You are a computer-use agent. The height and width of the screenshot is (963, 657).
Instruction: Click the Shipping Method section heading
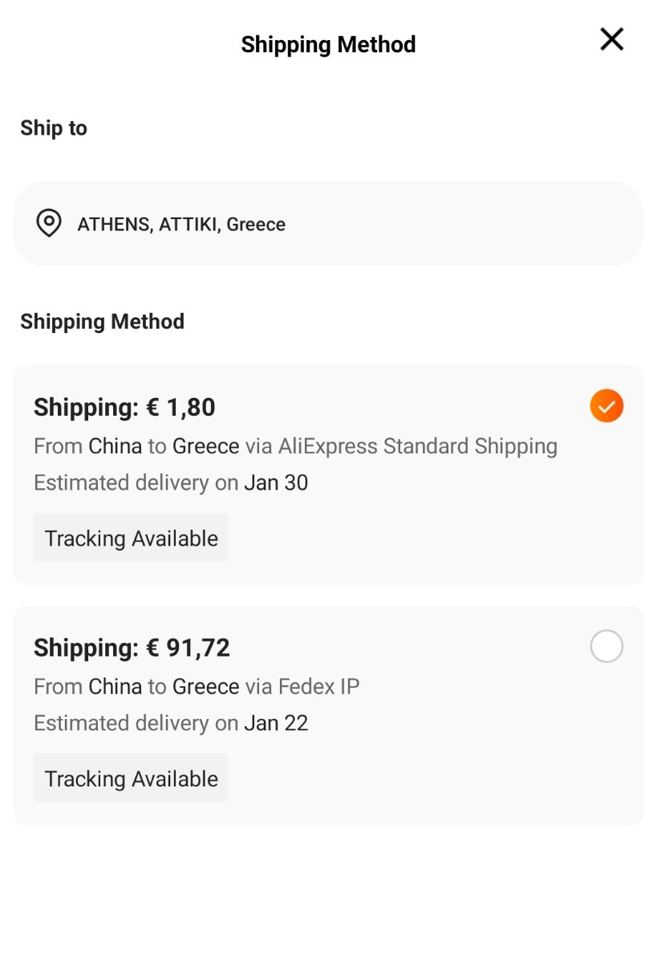pos(102,322)
